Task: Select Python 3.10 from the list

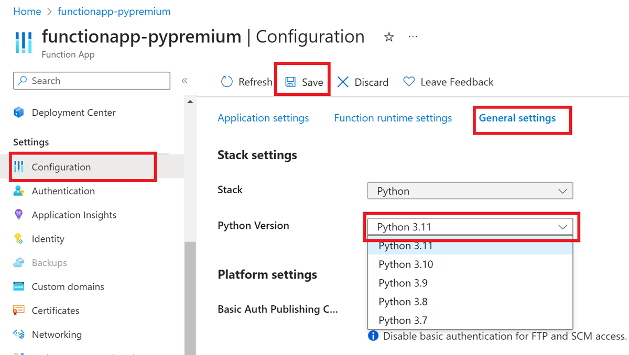Action: pos(406,264)
